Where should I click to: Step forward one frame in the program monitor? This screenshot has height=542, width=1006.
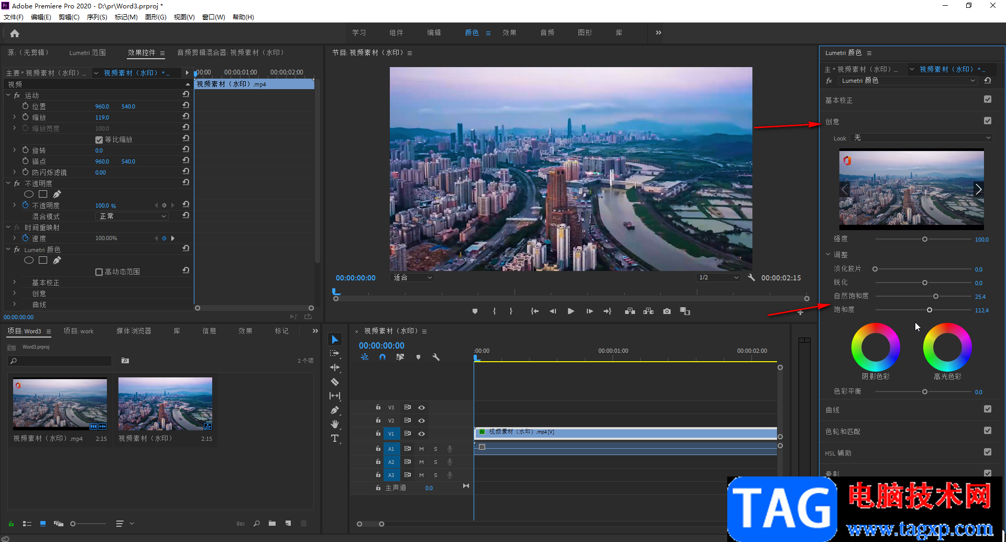click(589, 311)
